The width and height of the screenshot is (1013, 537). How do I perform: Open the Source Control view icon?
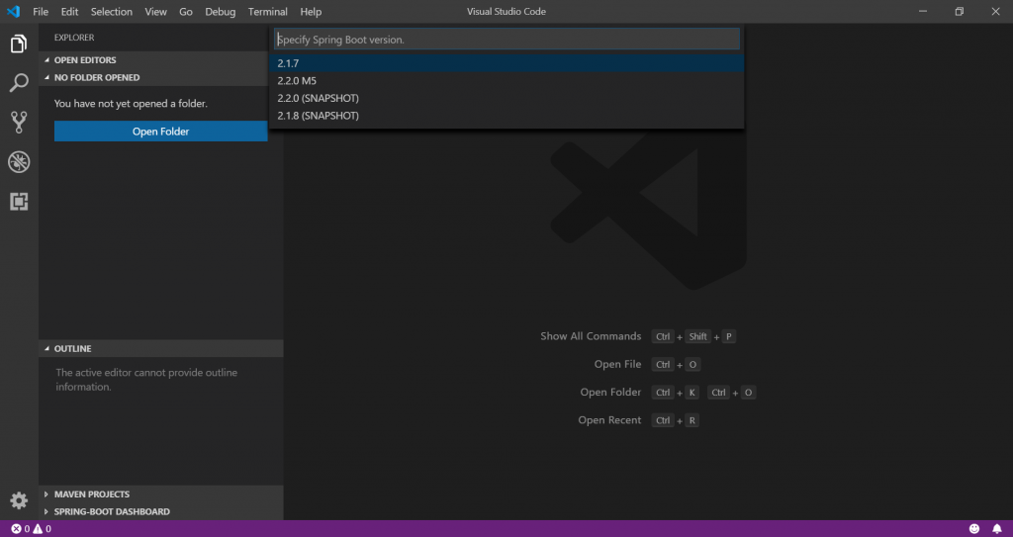click(x=19, y=122)
